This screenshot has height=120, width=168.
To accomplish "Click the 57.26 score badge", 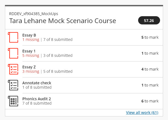I will (149, 21).
